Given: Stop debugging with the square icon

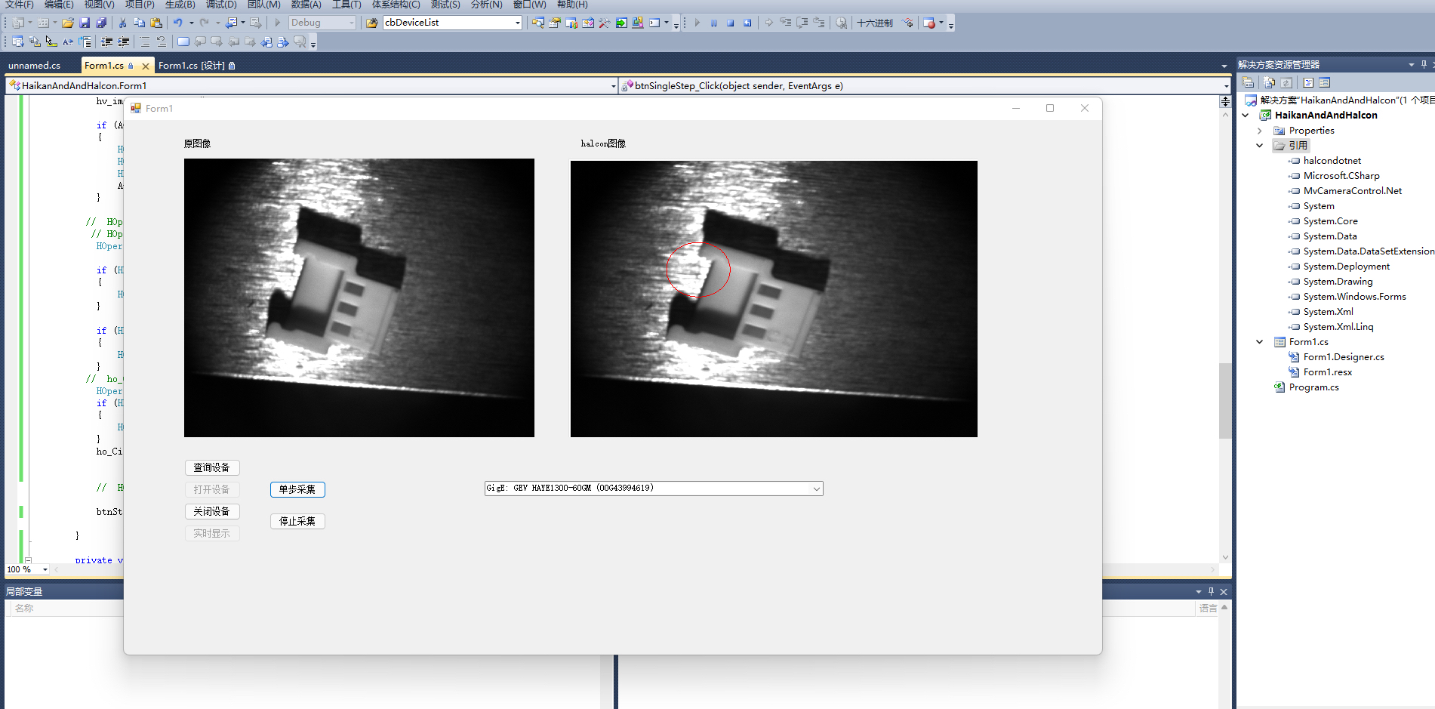Looking at the screenshot, I should click(730, 23).
